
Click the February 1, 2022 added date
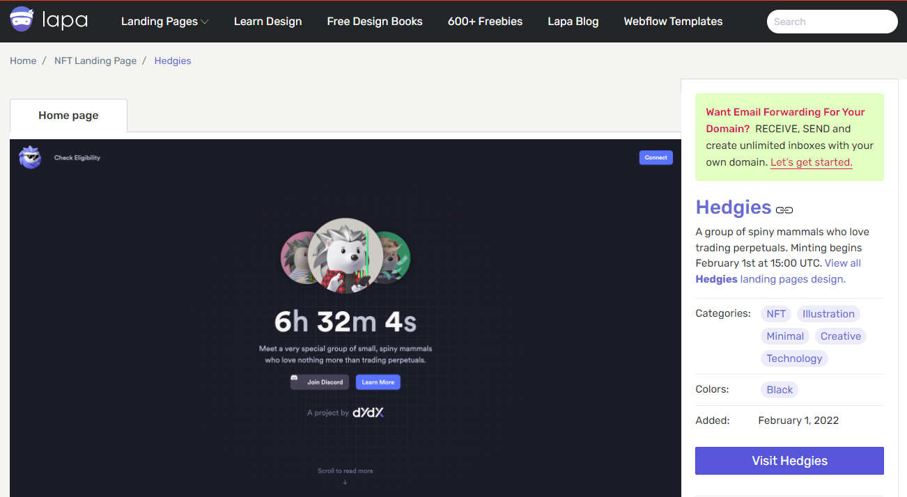click(798, 420)
